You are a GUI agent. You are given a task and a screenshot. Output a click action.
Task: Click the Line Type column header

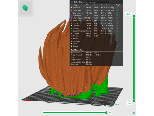pos(74,5)
